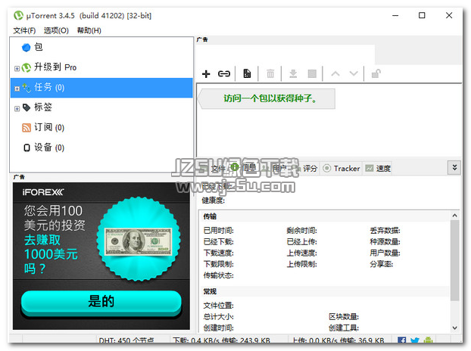The height and width of the screenshot is (351, 471).
Task: Click the info pane vertical scrollbar thumb
Action: 454,259
